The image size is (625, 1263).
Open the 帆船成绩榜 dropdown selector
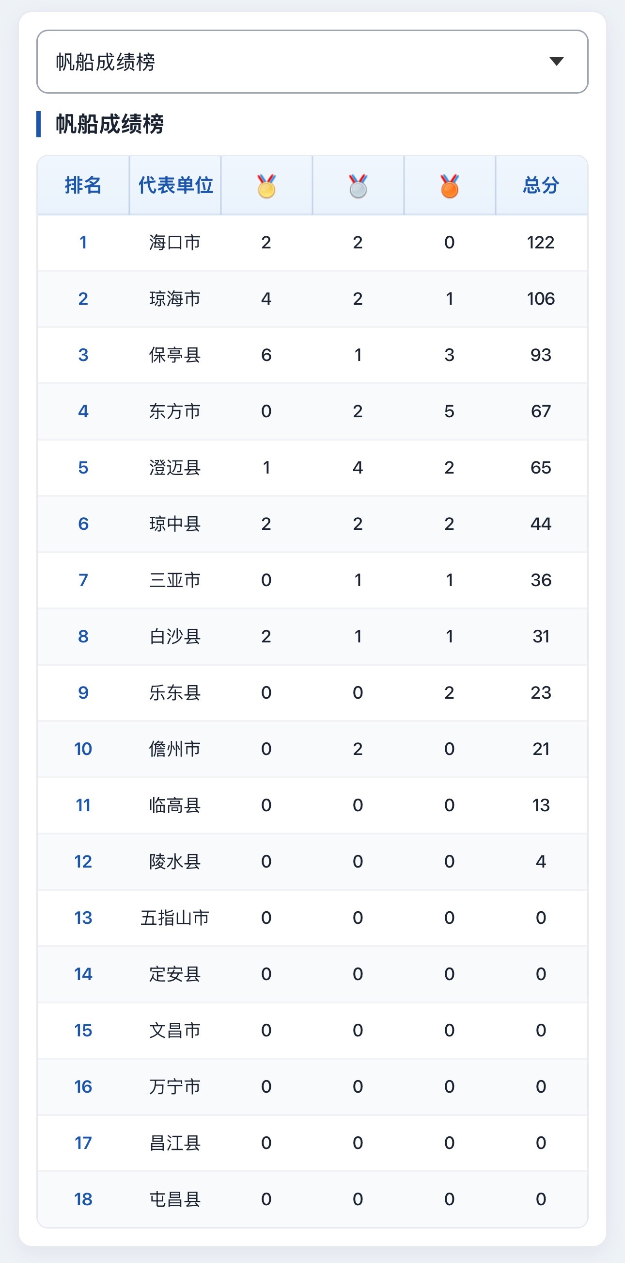[312, 62]
